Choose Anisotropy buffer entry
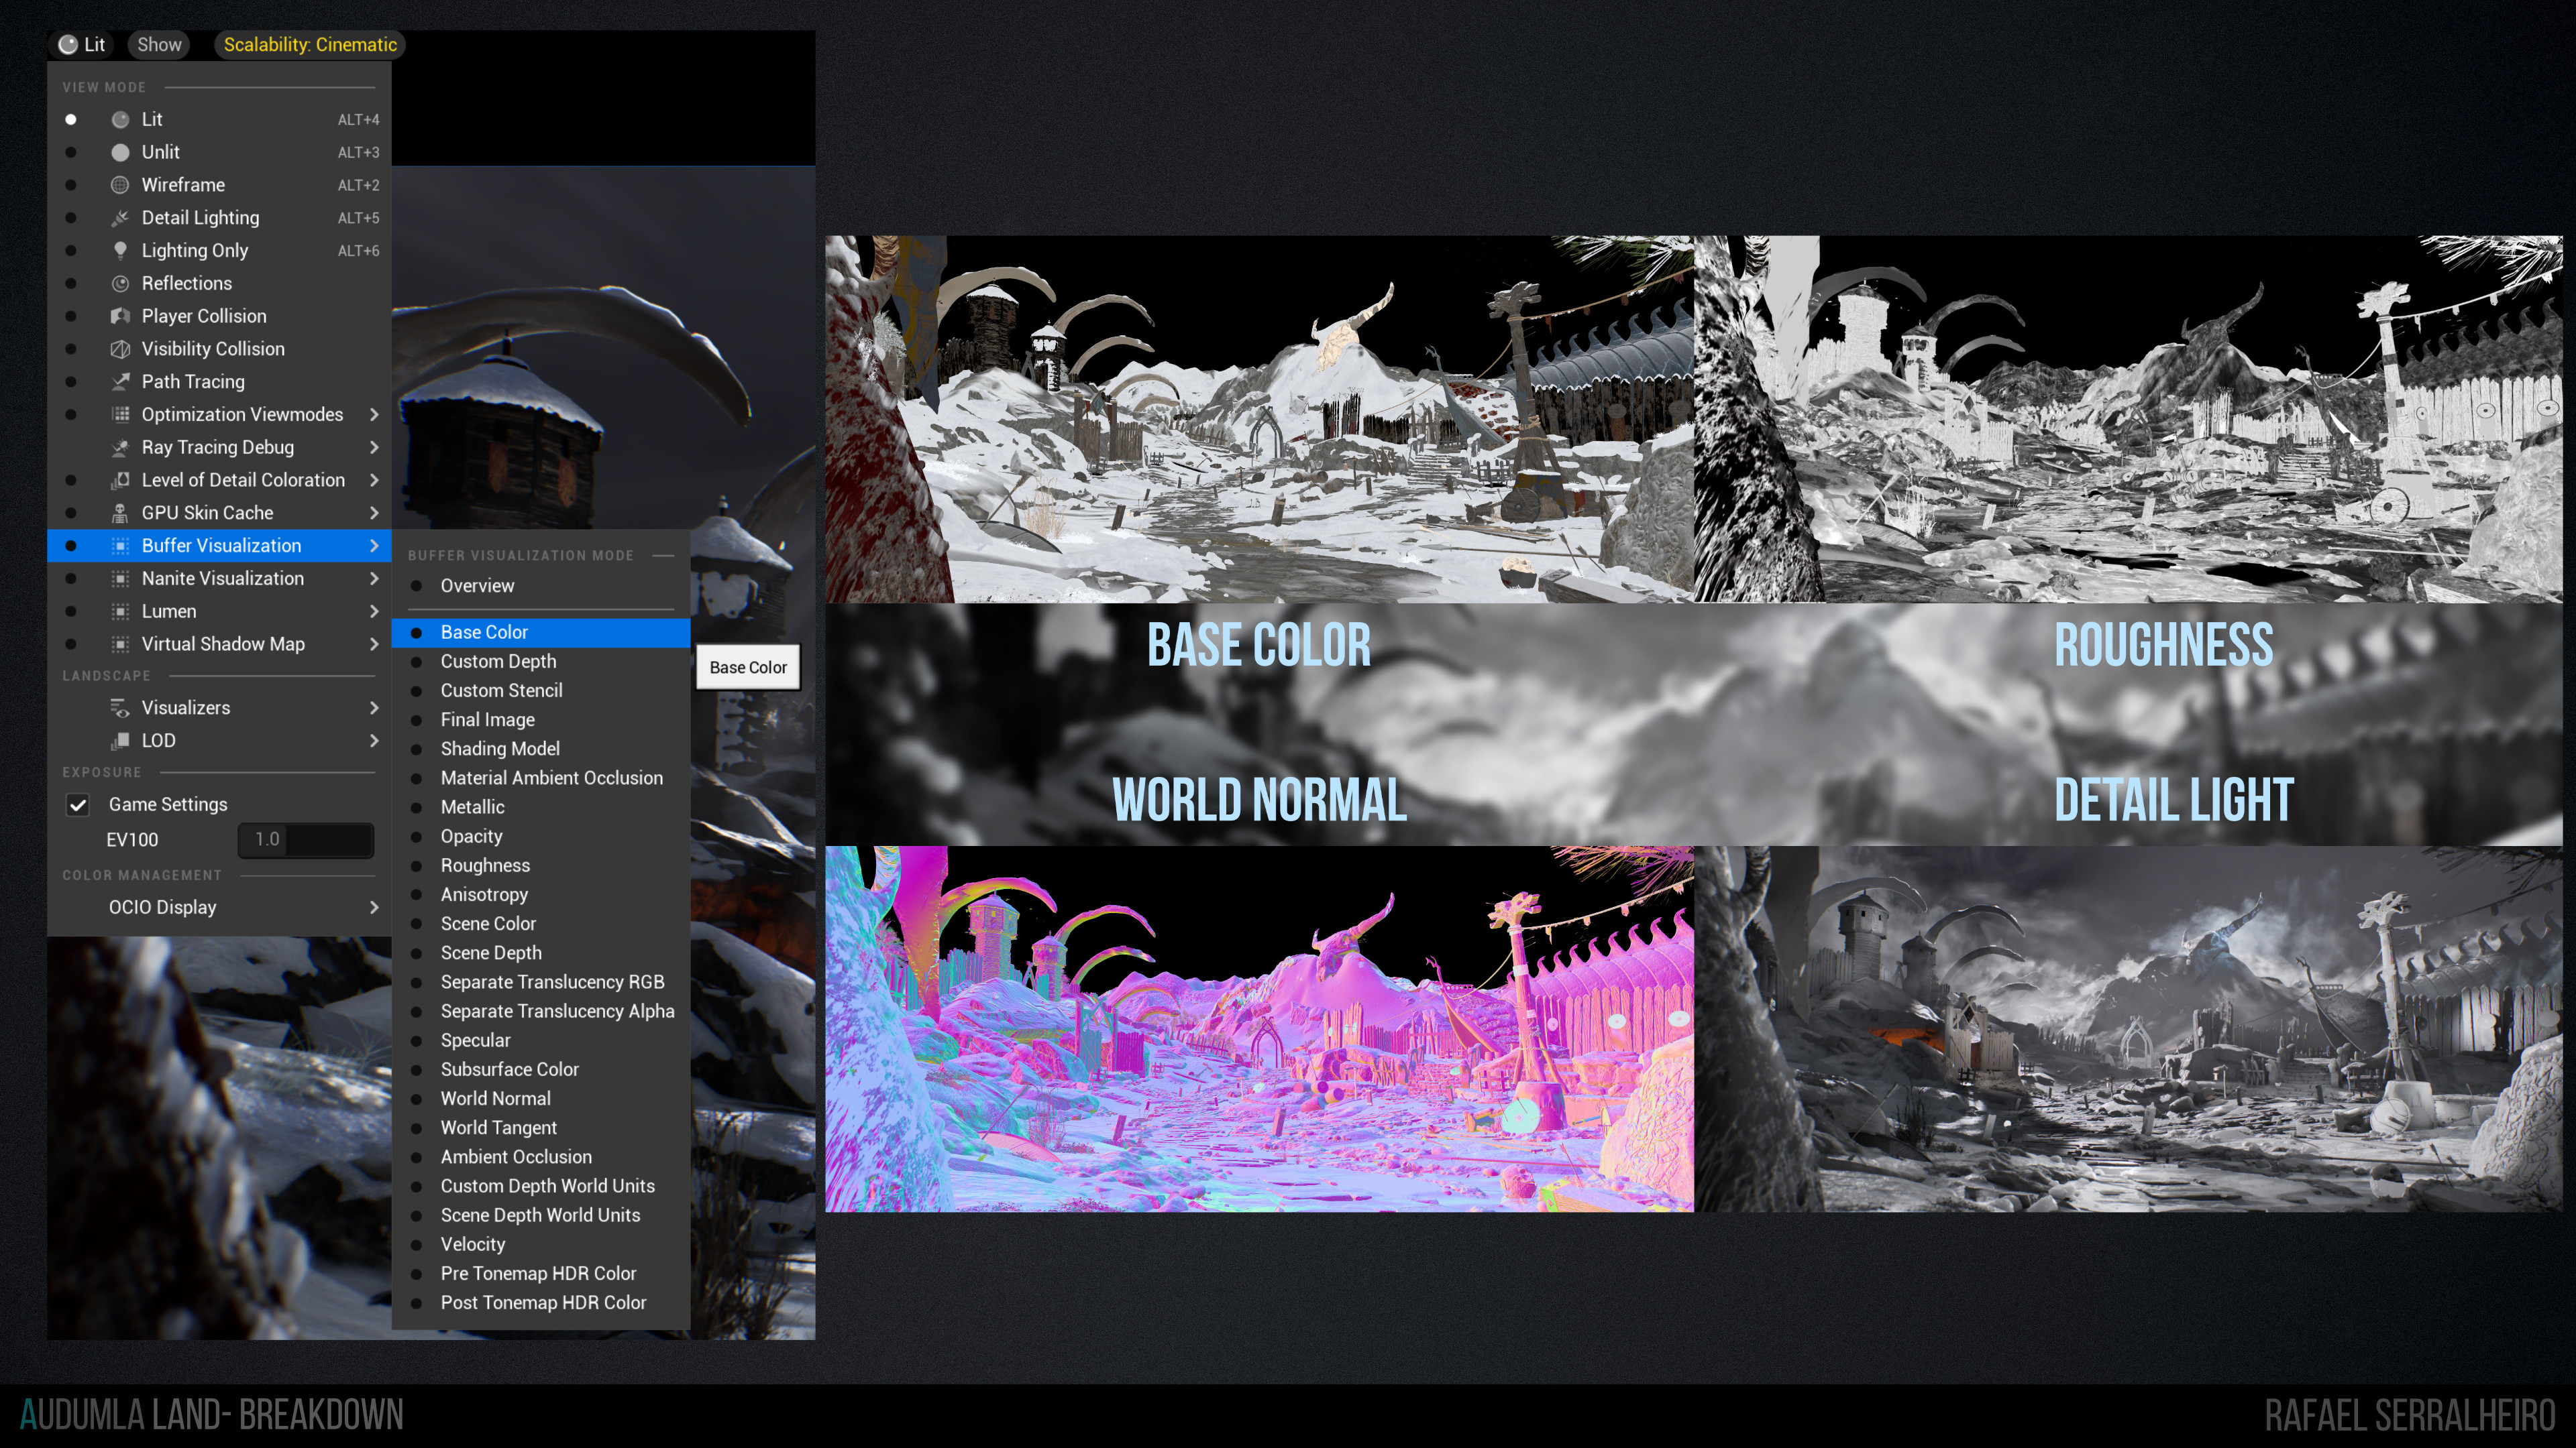Image resolution: width=2576 pixels, height=1448 pixels. (541, 894)
